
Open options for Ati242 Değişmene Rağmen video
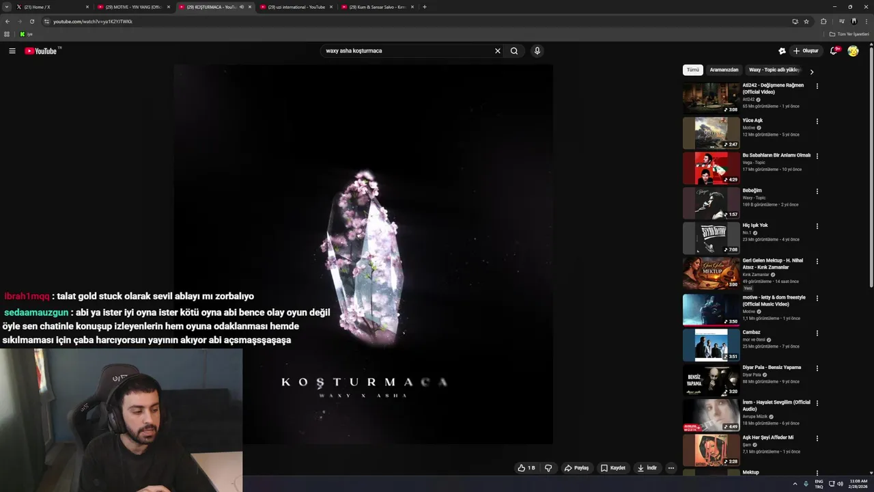point(817,86)
